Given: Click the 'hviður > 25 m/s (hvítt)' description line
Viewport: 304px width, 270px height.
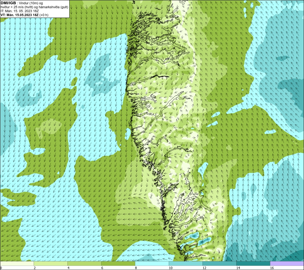Looking at the screenshot, I should coord(34,7).
